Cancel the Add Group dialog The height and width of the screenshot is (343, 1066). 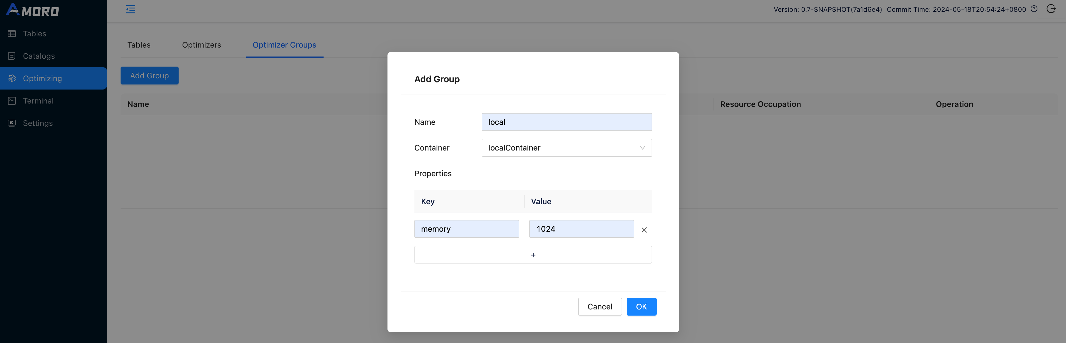tap(599, 307)
